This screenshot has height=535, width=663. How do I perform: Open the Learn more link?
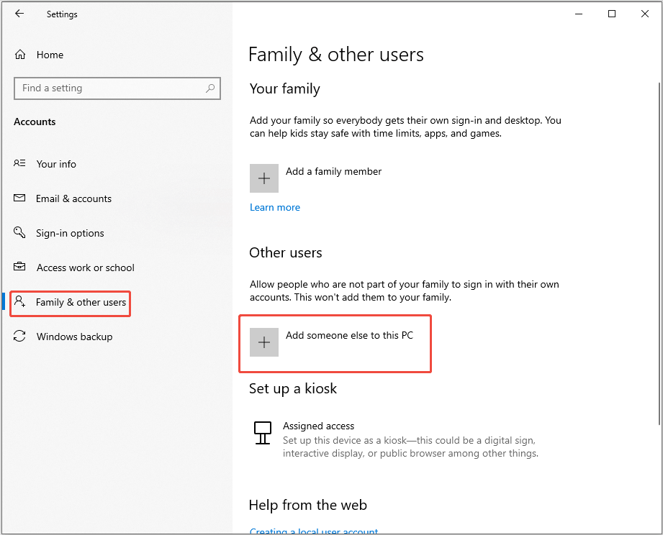[x=274, y=206]
